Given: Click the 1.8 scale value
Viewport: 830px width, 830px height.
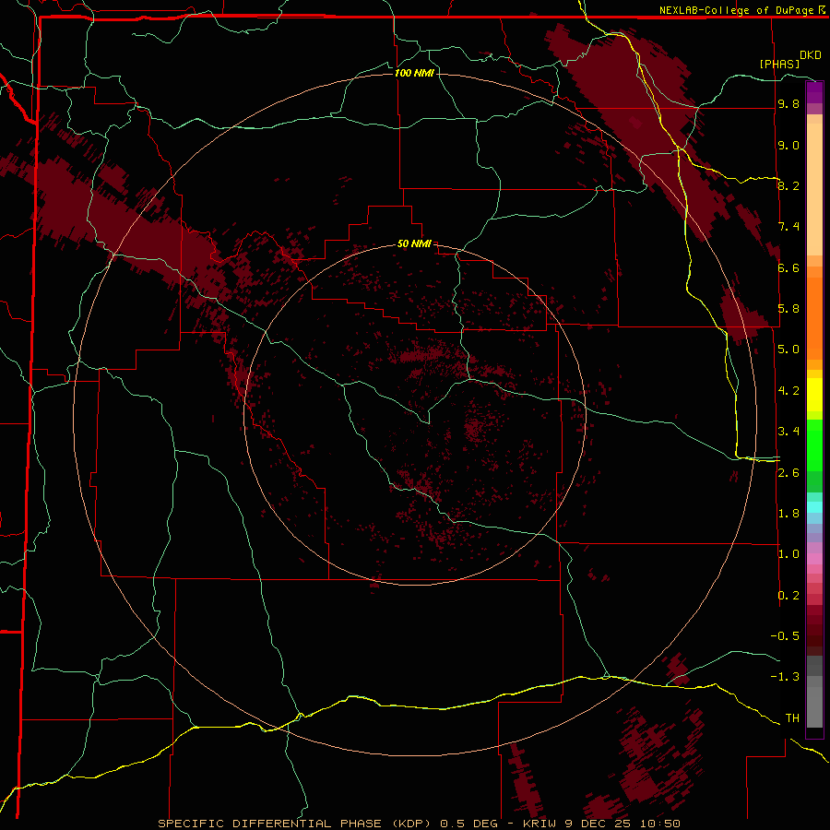Looking at the screenshot, I should tap(788, 514).
